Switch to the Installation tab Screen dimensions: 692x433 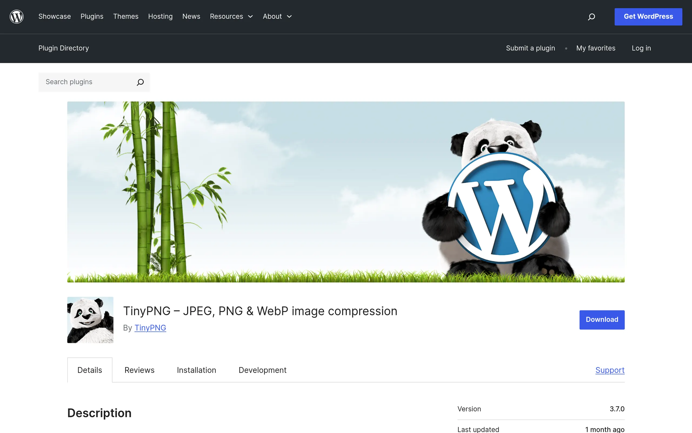(x=197, y=370)
